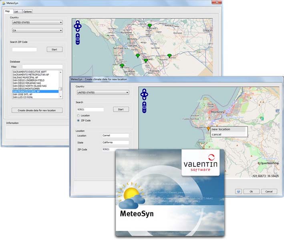Select 'SAN DIEGO/MONTGOMER' in list
Viewport: 284px width, 240px height.
35,89
